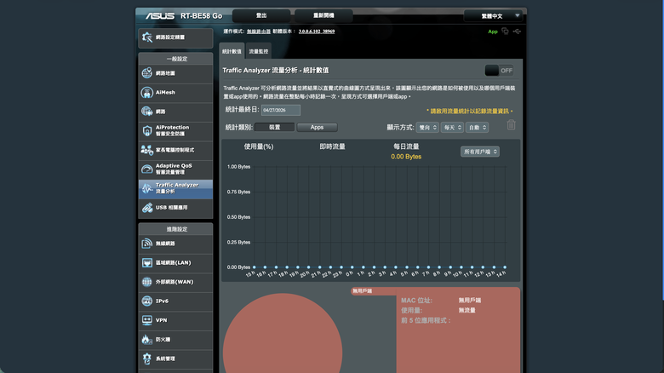Click the 0.50 Bytes axis label
664x373 pixels.
238,217
